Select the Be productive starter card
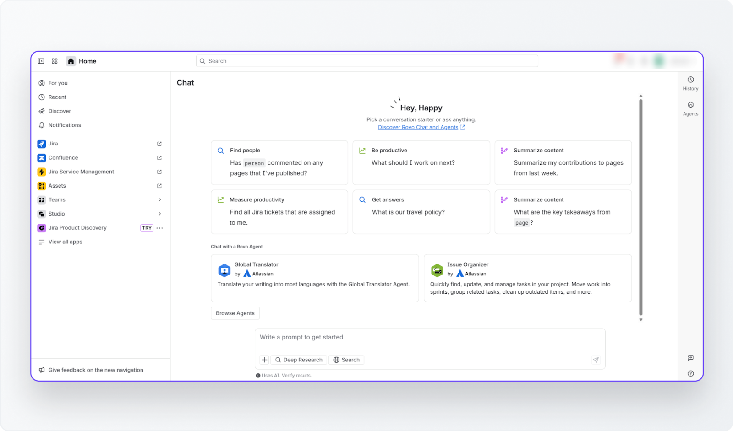The width and height of the screenshot is (733, 431). 421,162
